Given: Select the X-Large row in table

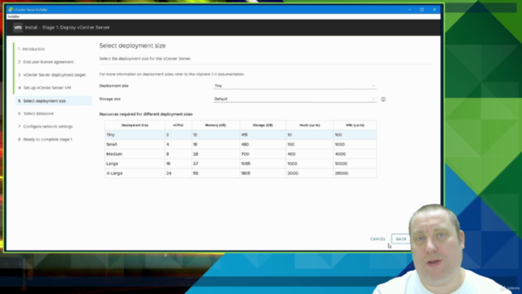Looking at the screenshot, I should point(241,173).
